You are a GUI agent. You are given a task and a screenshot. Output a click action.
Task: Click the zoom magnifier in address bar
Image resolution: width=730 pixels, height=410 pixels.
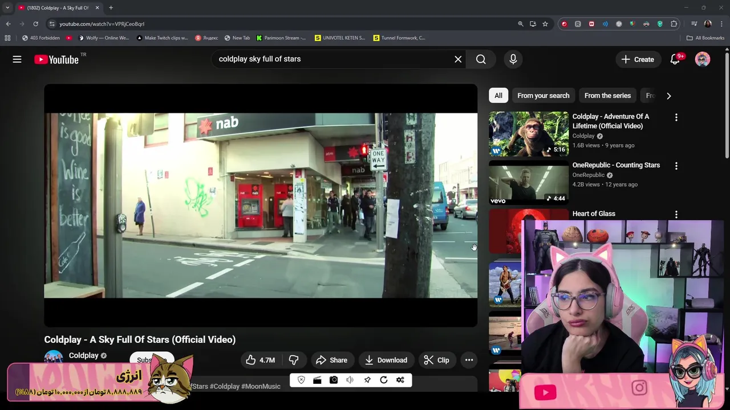pos(520,24)
